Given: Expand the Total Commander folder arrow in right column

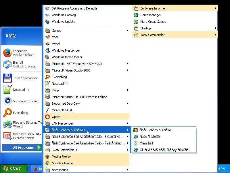Looking at the screenshot, I should click(215, 35).
